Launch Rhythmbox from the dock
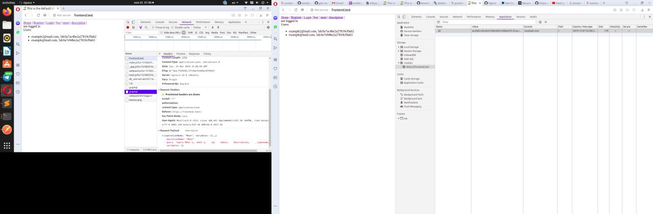The height and width of the screenshot is (214, 653). [x=7, y=38]
